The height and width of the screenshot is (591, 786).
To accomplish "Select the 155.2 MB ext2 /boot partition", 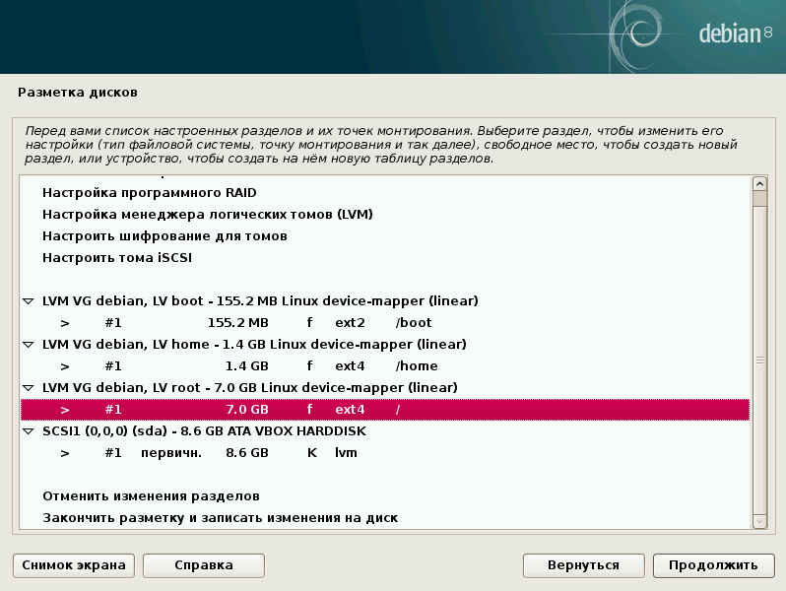I will 246,322.
